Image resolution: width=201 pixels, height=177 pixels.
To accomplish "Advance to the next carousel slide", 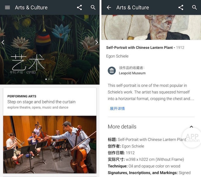I will coord(97,42).
